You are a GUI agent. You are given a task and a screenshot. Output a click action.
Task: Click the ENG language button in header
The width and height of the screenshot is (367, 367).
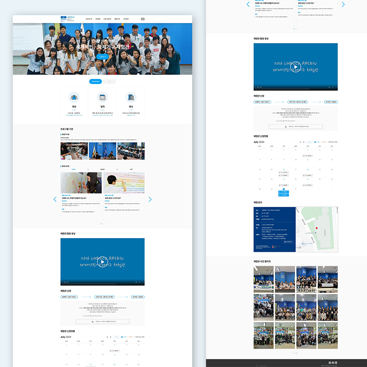tap(143, 19)
